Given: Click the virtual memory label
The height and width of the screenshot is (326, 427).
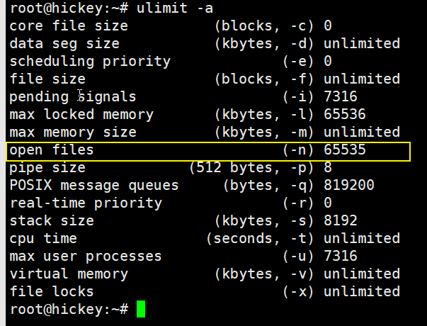Looking at the screenshot, I should click(69, 274).
